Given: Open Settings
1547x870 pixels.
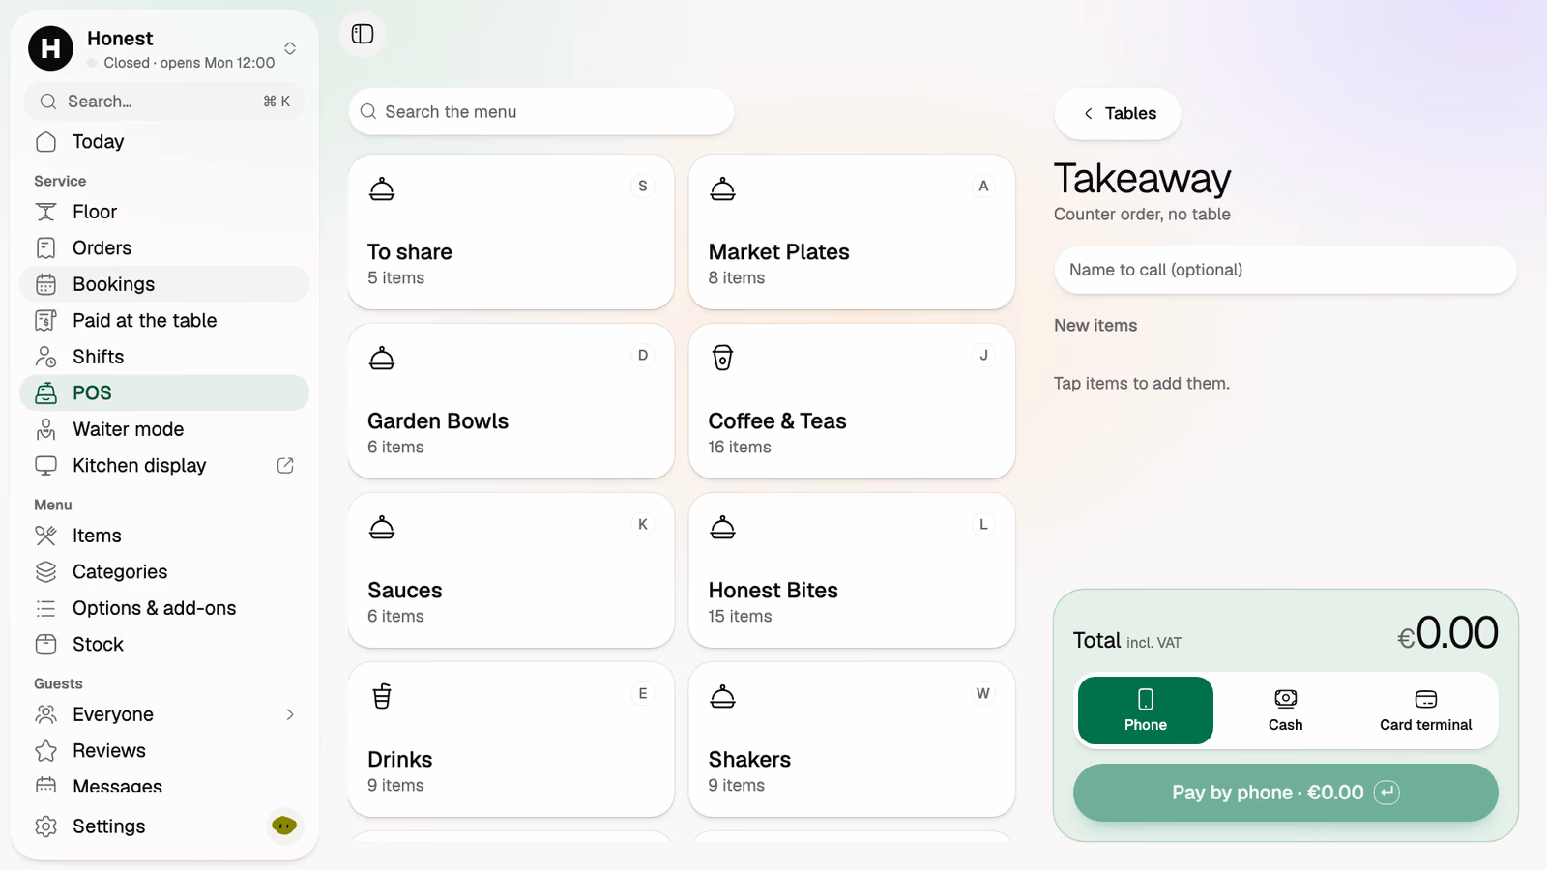Looking at the screenshot, I should click(140, 826).
